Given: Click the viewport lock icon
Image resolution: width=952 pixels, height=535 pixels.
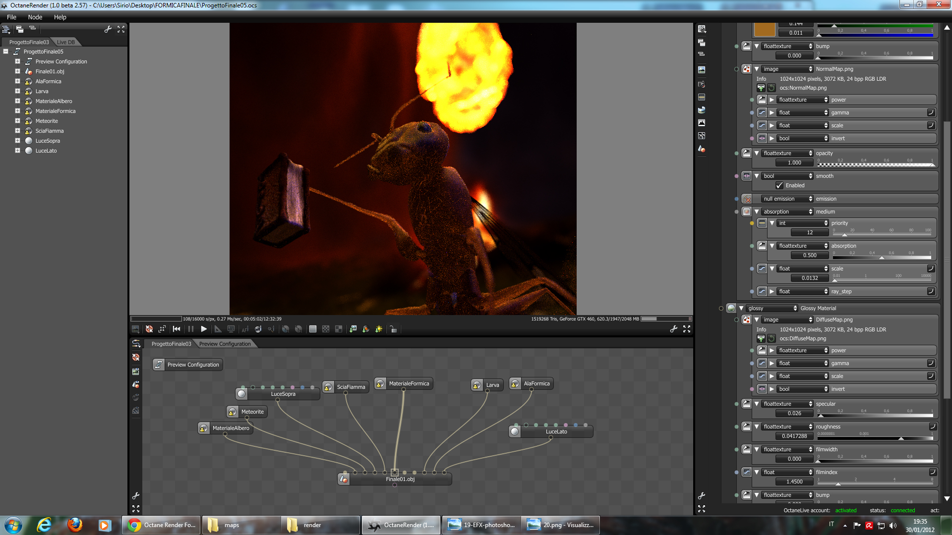Looking at the screenshot, I should 393,329.
